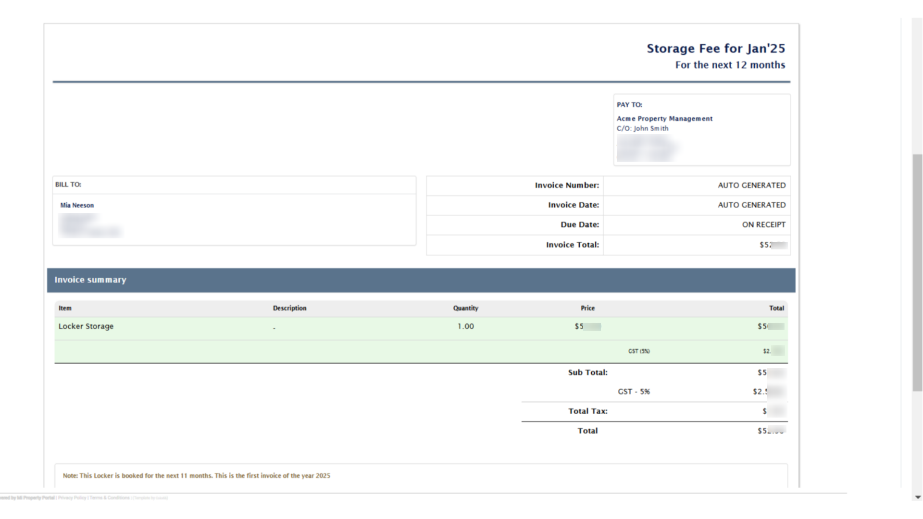Click the GST (5%) label in item row
923x519 pixels.
(638, 351)
